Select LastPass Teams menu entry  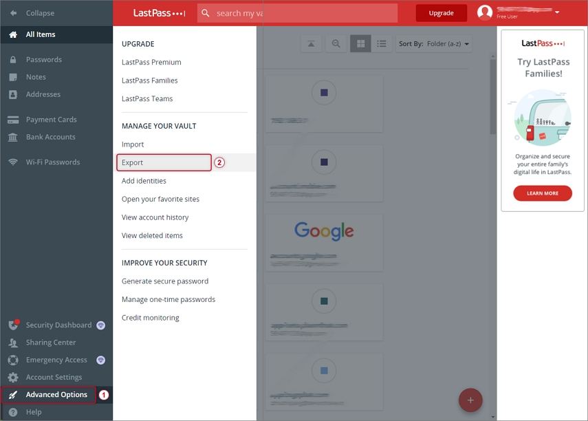coord(147,98)
